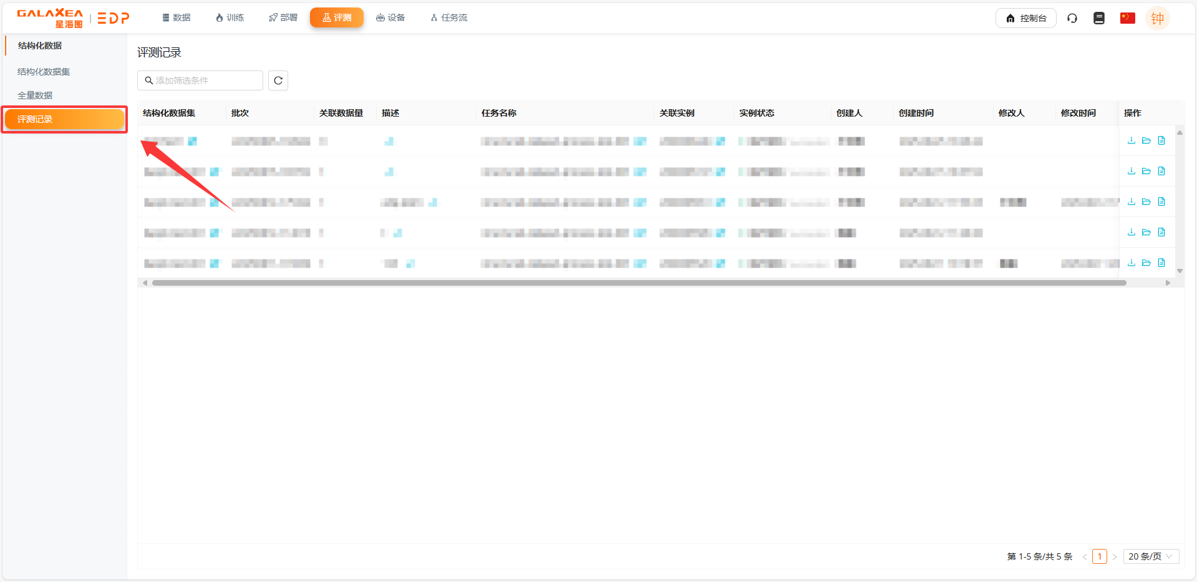Download the first evaluation record
Viewport: 1197px width, 582px height.
click(1131, 140)
